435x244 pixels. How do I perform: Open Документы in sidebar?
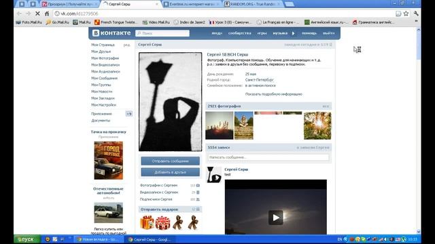pyautogui.click(x=101, y=121)
